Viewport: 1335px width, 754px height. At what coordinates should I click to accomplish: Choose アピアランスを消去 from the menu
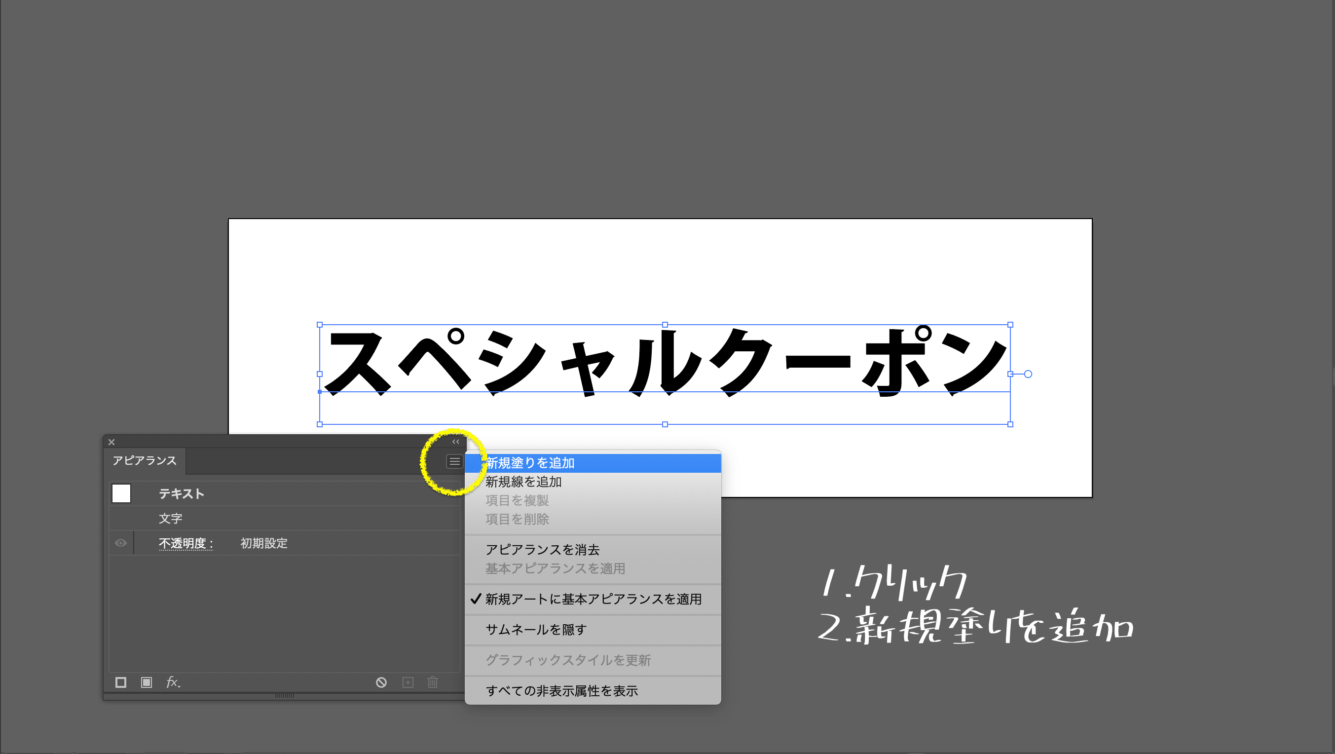[593, 550]
